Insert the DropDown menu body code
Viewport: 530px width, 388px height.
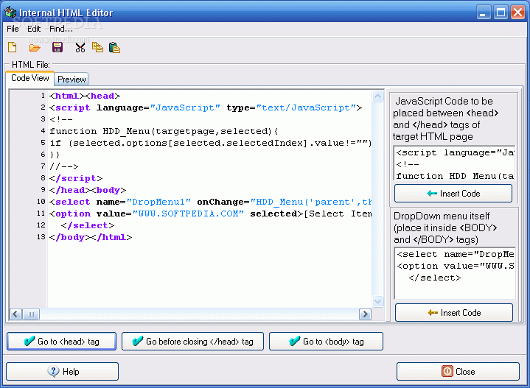453,313
